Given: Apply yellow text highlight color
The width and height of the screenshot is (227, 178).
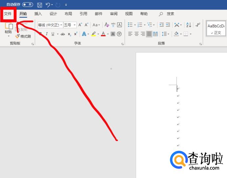Looking at the screenshot, I should pos(94,34).
